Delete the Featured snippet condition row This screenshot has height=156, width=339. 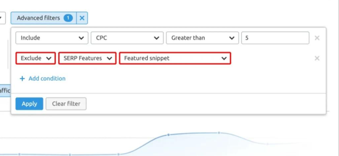(x=317, y=58)
